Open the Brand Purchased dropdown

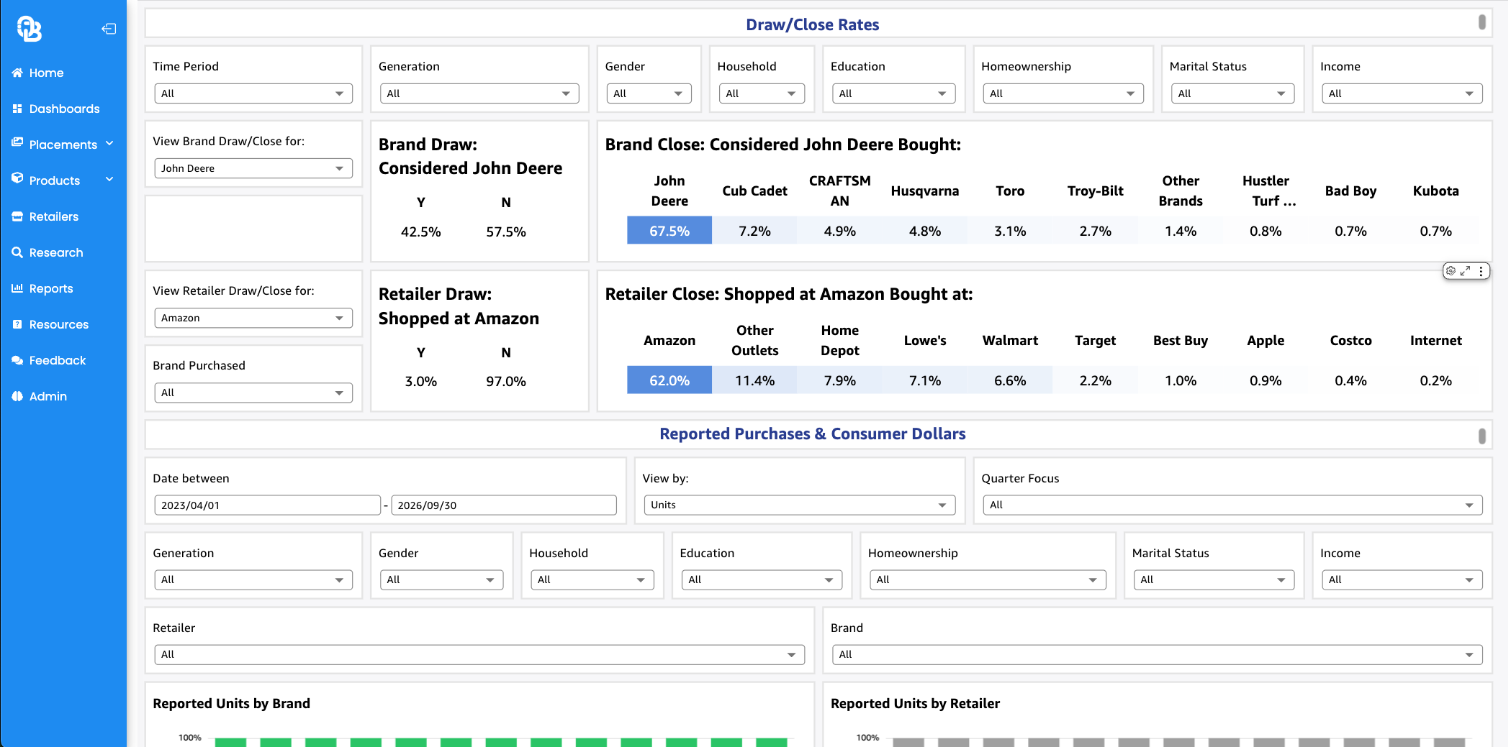(253, 393)
